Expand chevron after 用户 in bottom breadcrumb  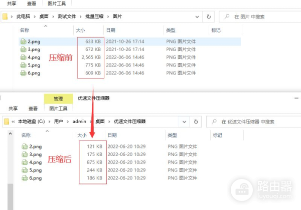[68, 121]
